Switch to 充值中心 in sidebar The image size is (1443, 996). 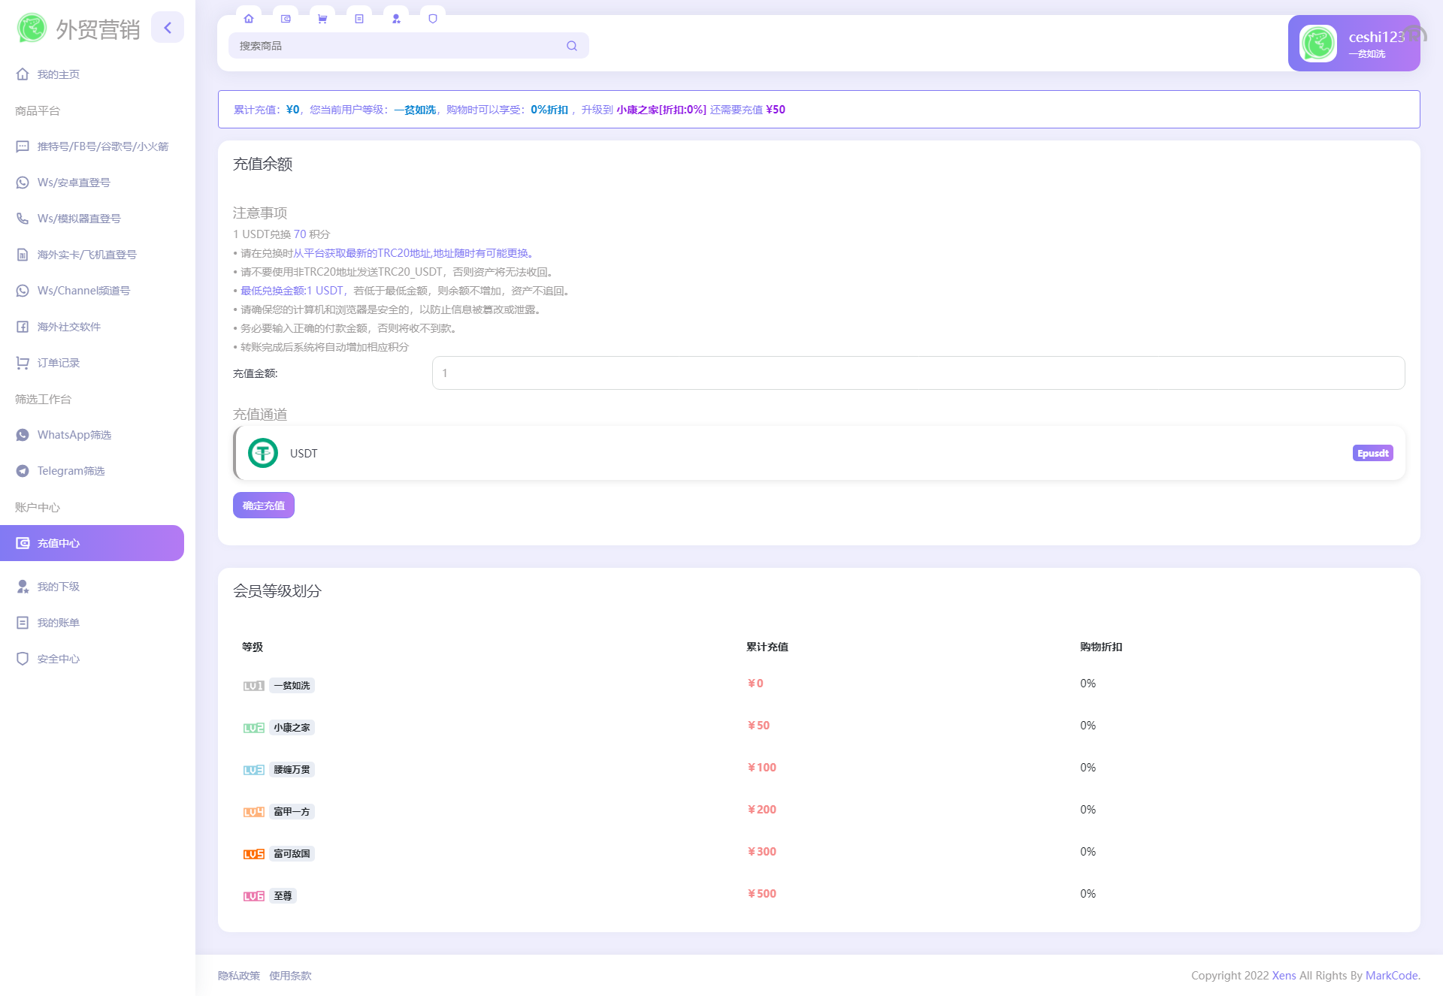coord(58,543)
